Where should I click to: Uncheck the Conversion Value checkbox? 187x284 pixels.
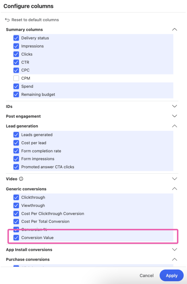tap(16, 237)
